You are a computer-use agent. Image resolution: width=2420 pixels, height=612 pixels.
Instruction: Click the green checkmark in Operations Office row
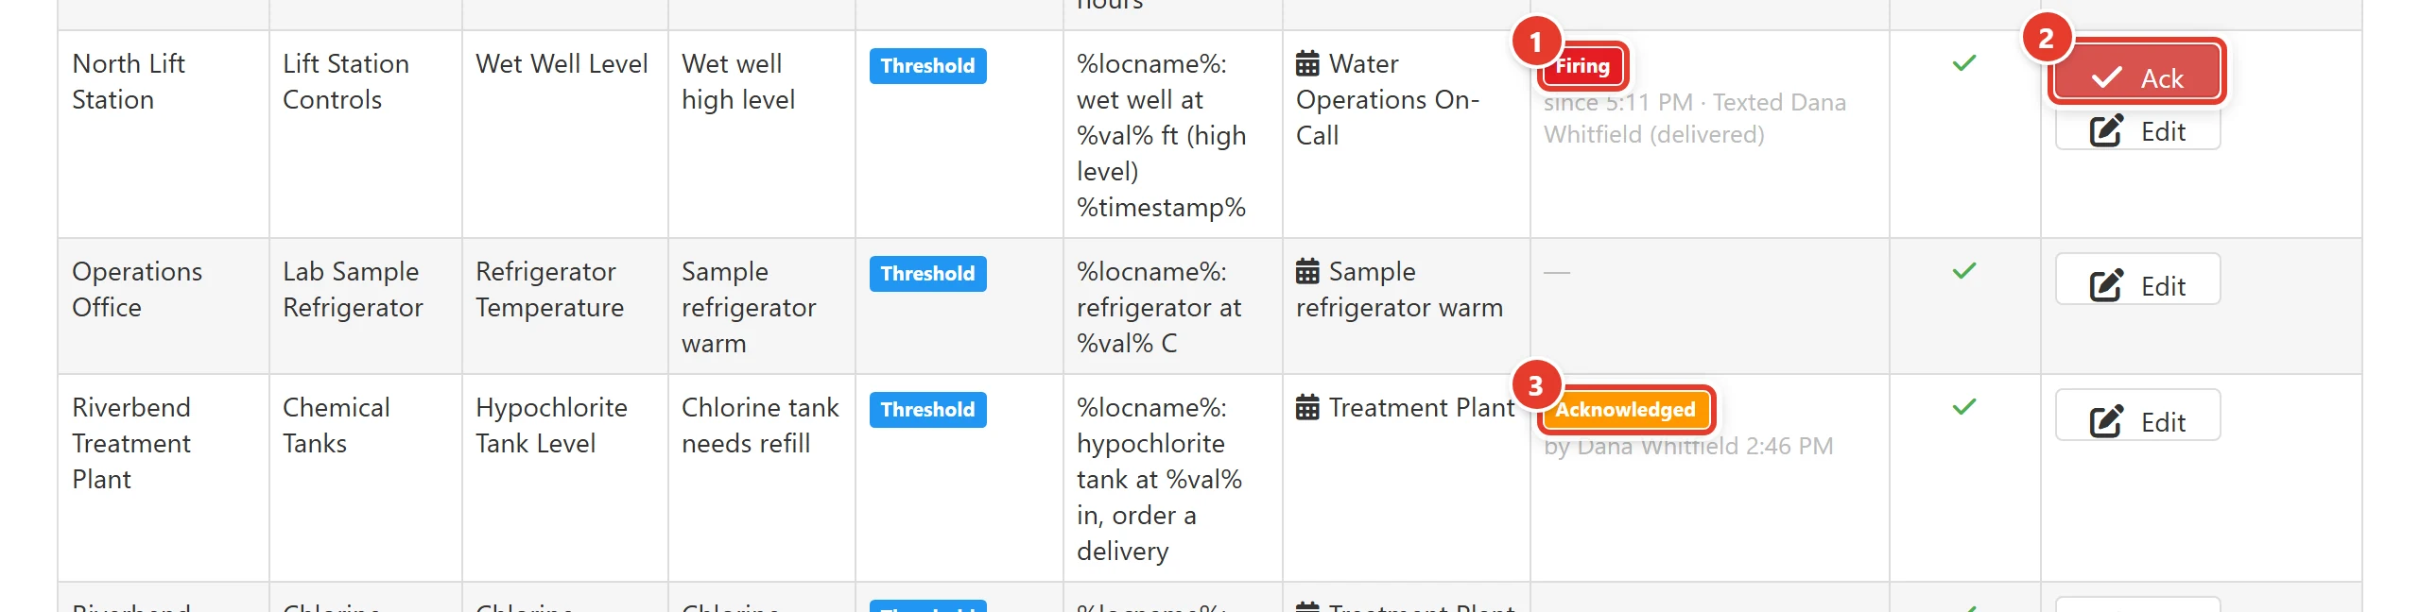click(x=1964, y=271)
